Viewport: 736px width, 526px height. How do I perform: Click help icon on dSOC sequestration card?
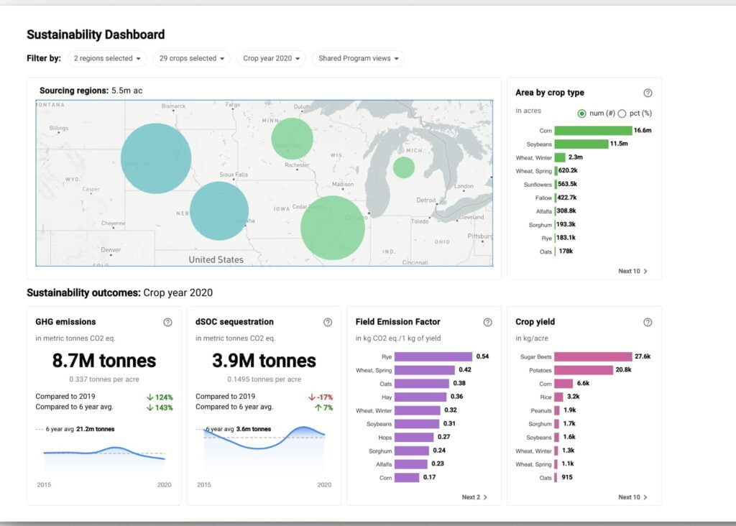pos(328,322)
